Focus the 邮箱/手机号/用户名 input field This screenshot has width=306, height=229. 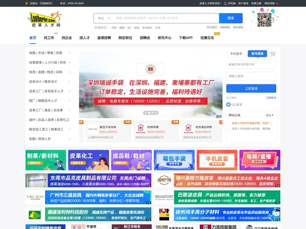(251, 64)
